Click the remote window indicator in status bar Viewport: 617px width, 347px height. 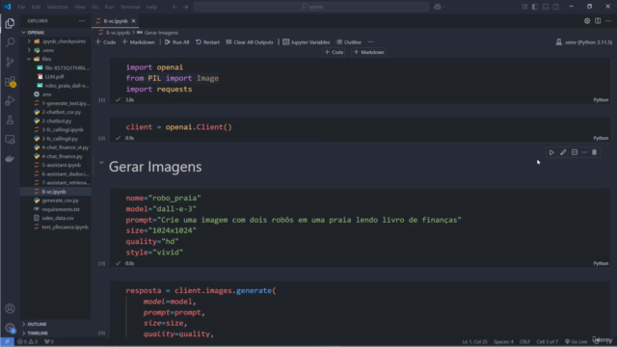[7, 341]
